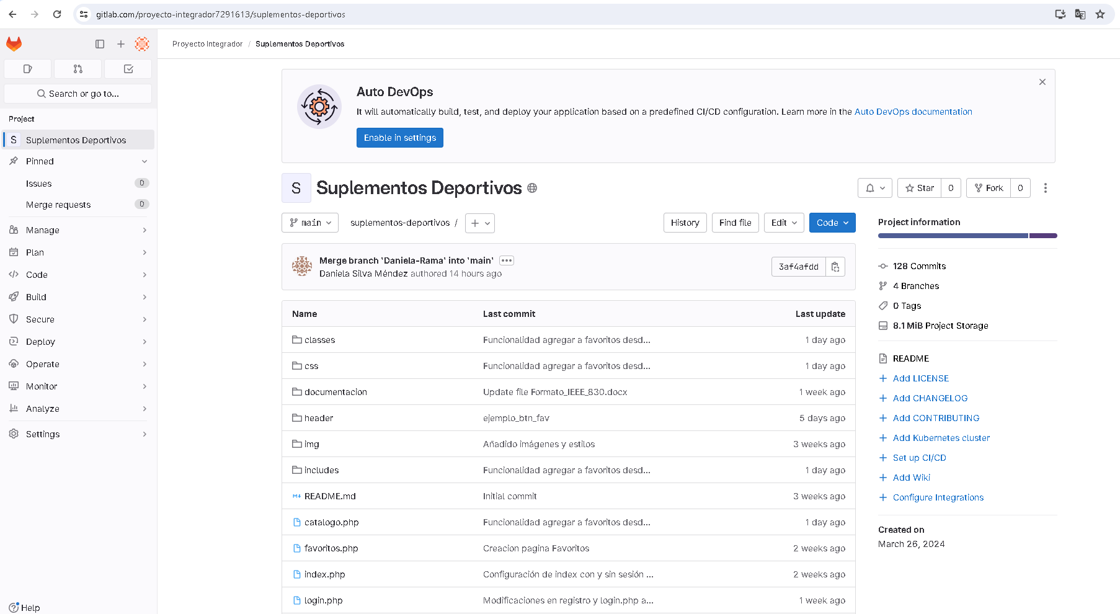1120x614 pixels.
Task: Open Proyecto Integrador breadcrumb
Action: pos(207,44)
